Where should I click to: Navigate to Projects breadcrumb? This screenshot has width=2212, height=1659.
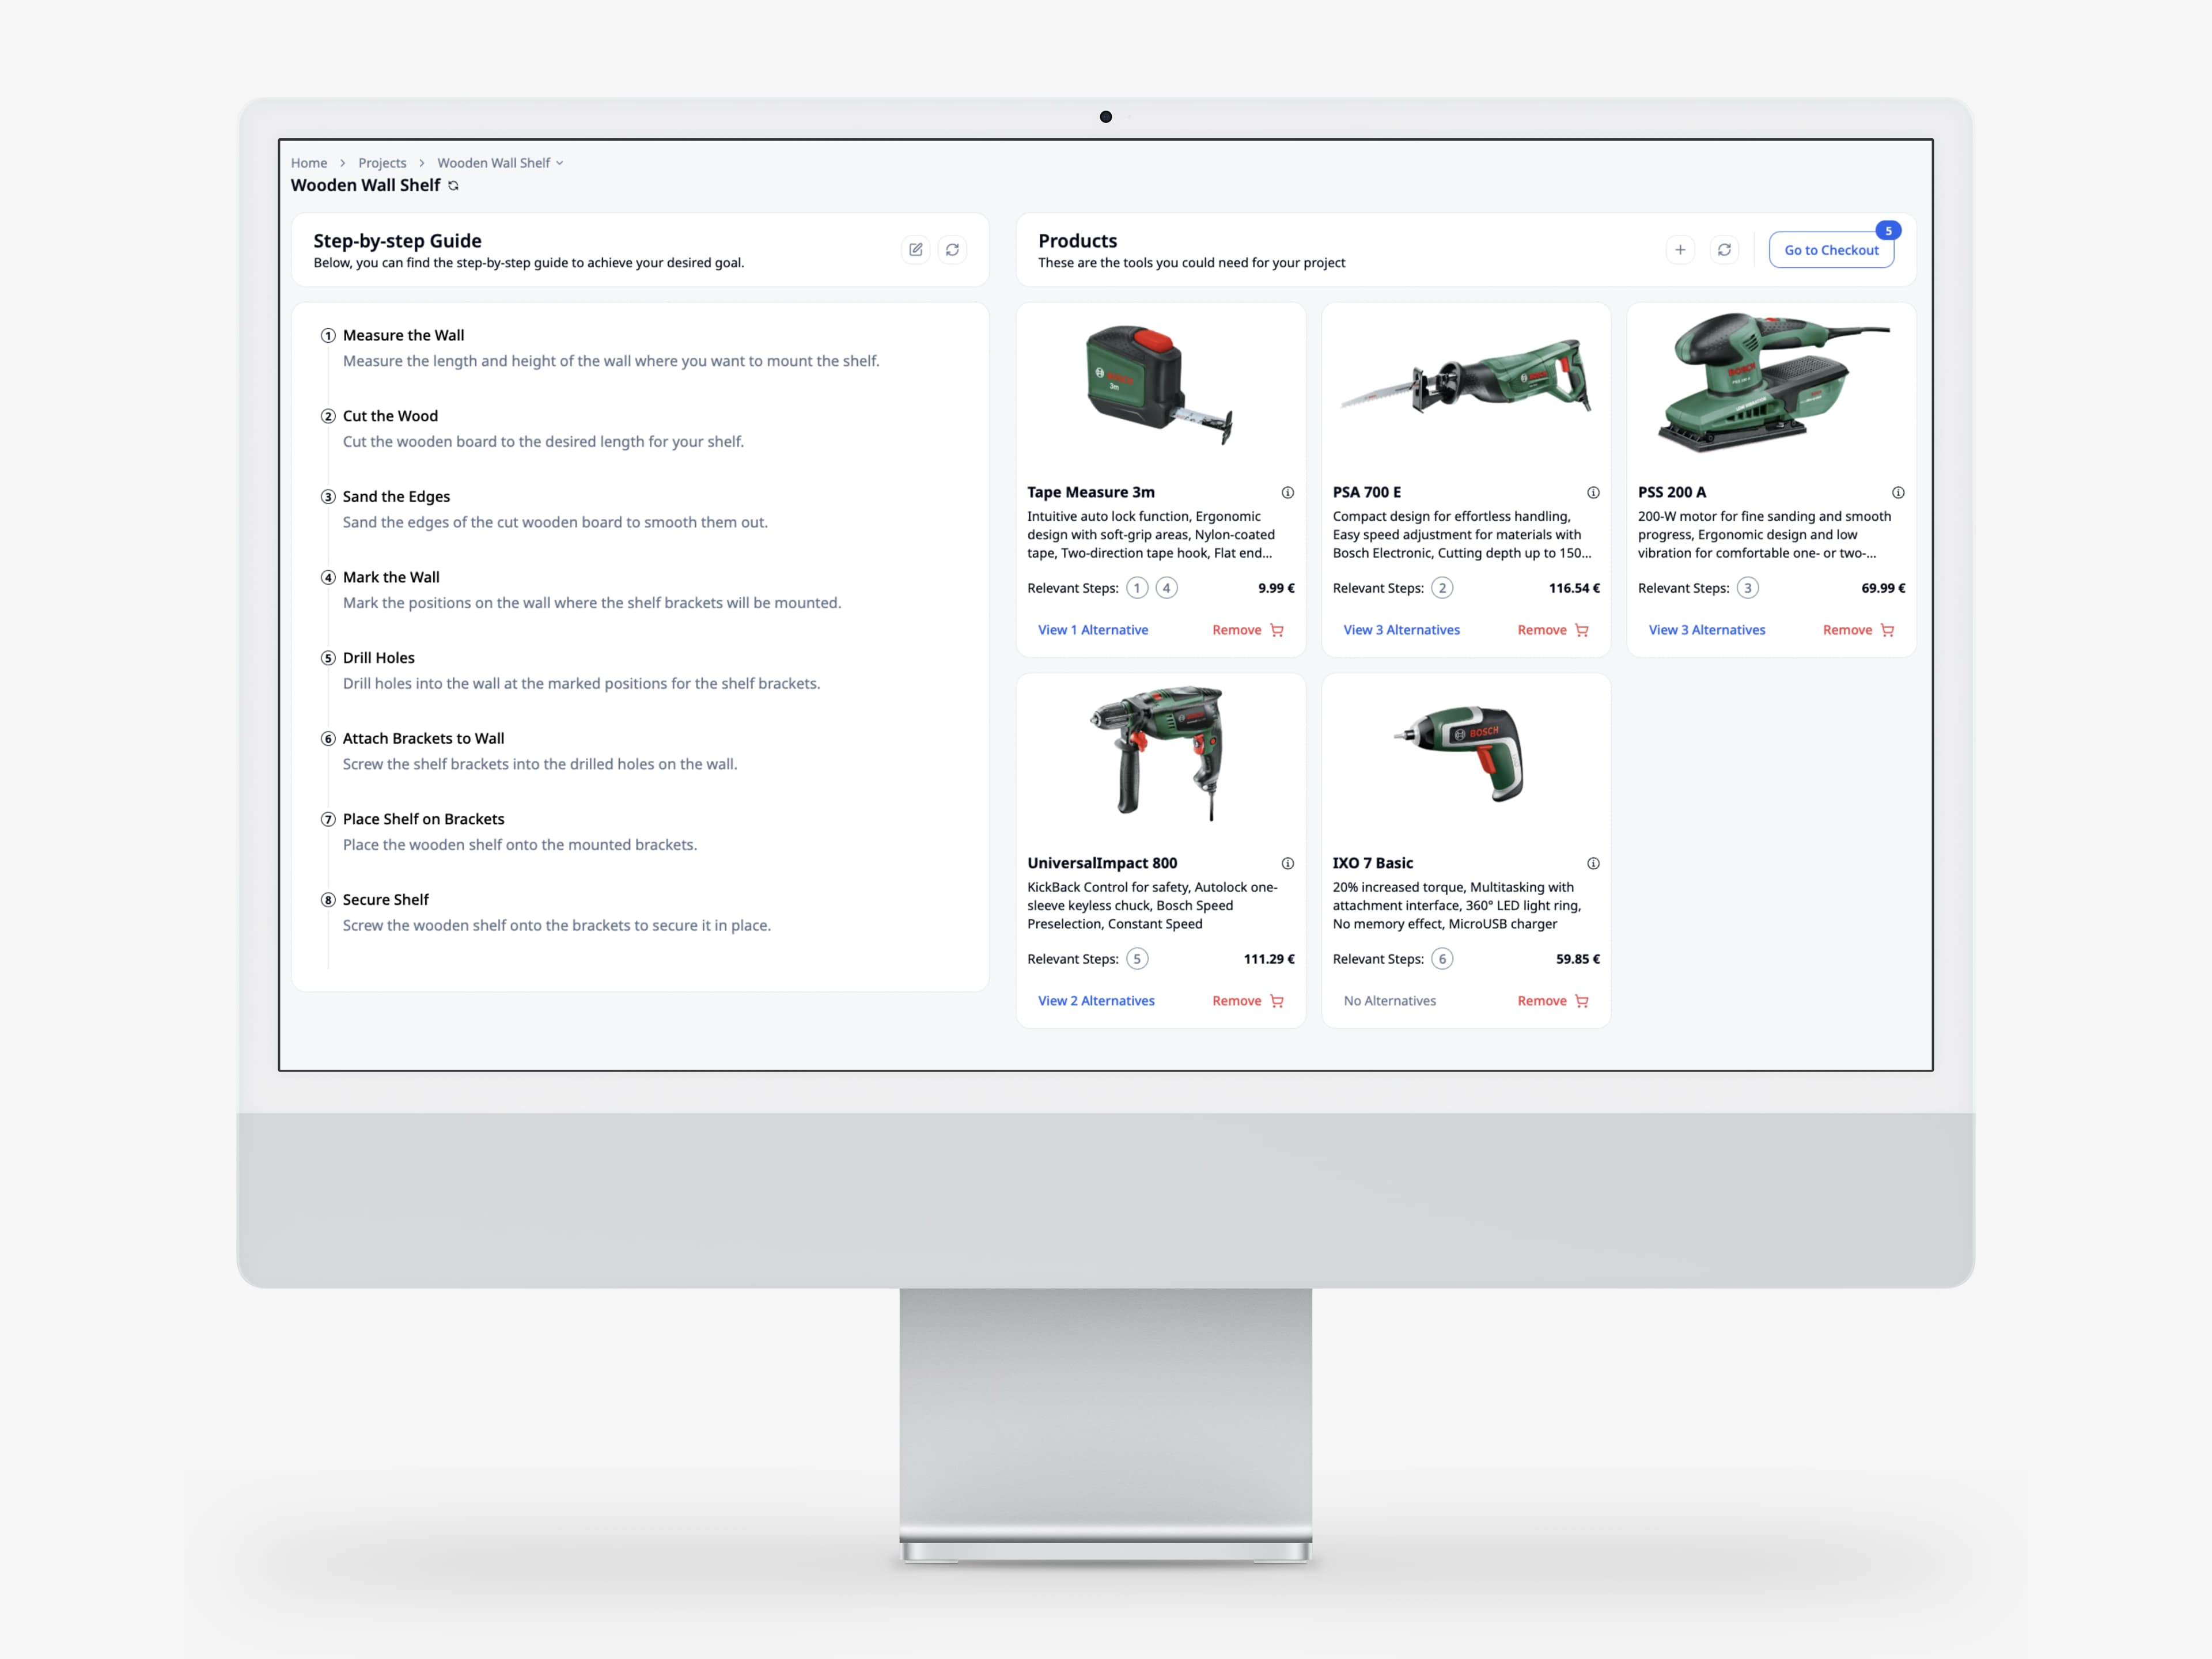coord(382,163)
